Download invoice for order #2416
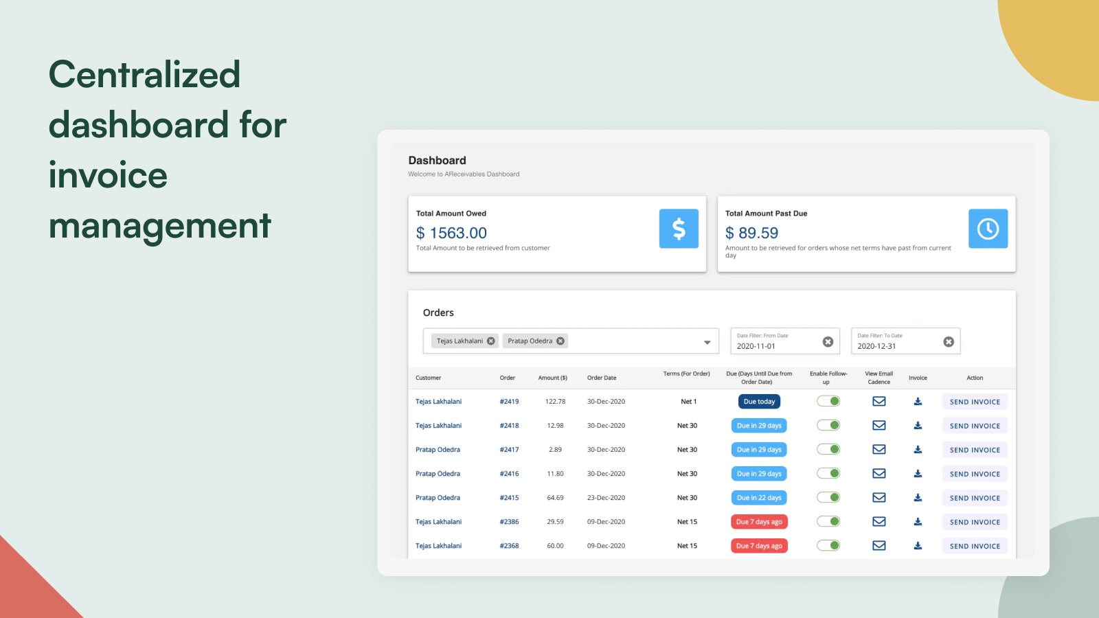 pyautogui.click(x=918, y=473)
